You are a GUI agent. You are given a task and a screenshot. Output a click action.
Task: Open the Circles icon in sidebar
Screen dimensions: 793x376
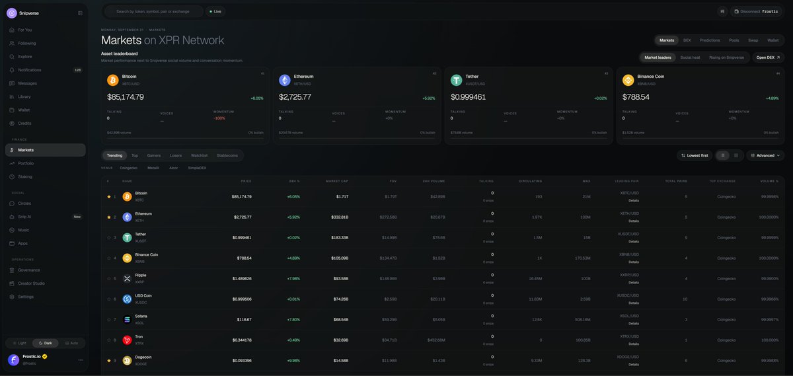[x=12, y=204]
